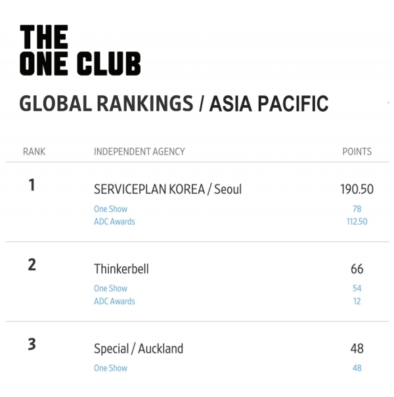
Task: Click The One Club logo
Action: tap(80, 50)
